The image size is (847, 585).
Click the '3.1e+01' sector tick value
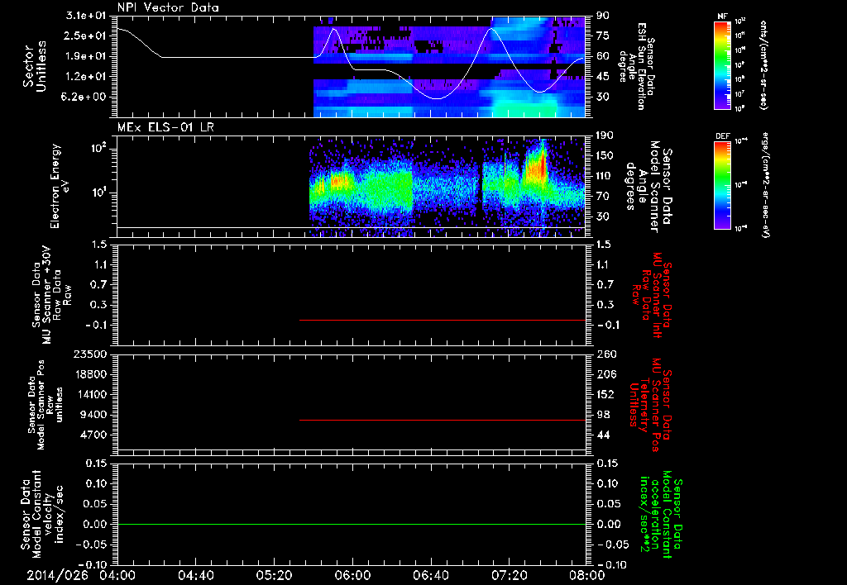click(86, 16)
